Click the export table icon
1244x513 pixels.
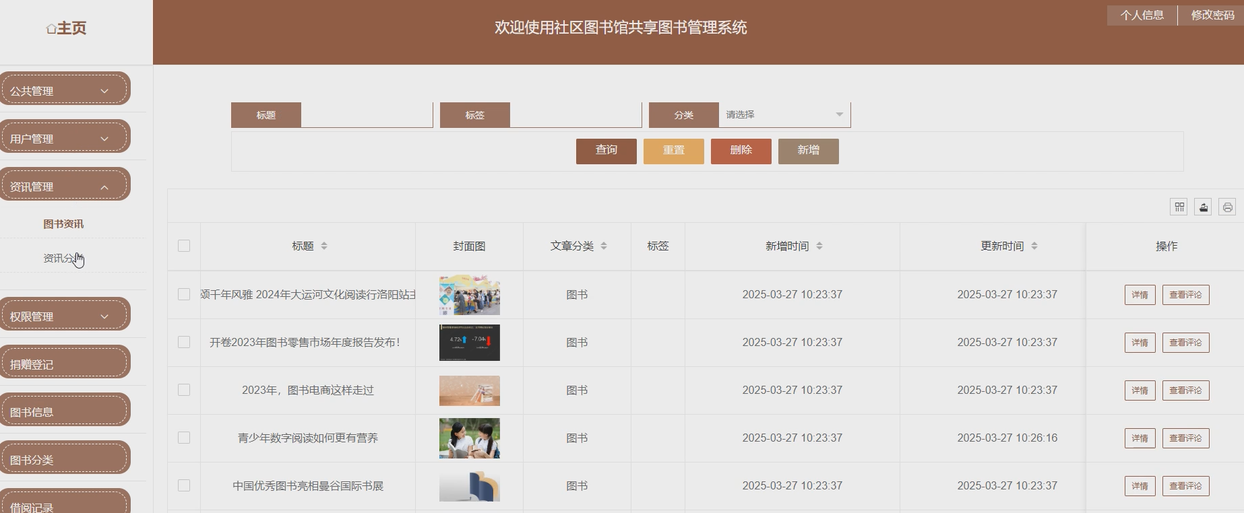click(x=1203, y=207)
